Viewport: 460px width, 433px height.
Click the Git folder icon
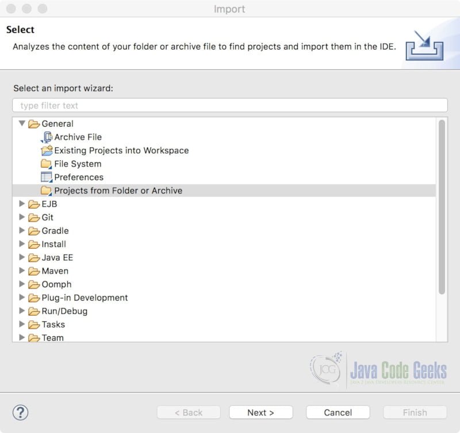pos(35,217)
